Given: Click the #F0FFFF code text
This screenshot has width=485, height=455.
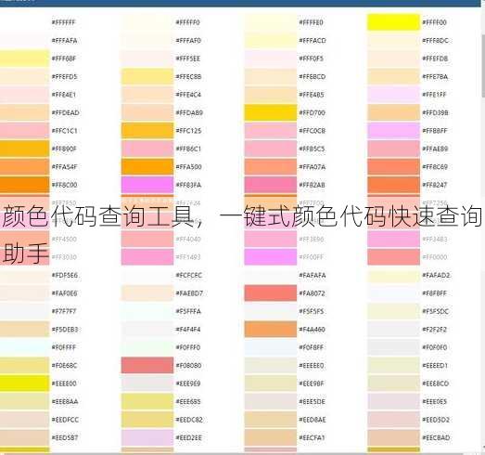Looking at the screenshot, I should pos(63,347).
